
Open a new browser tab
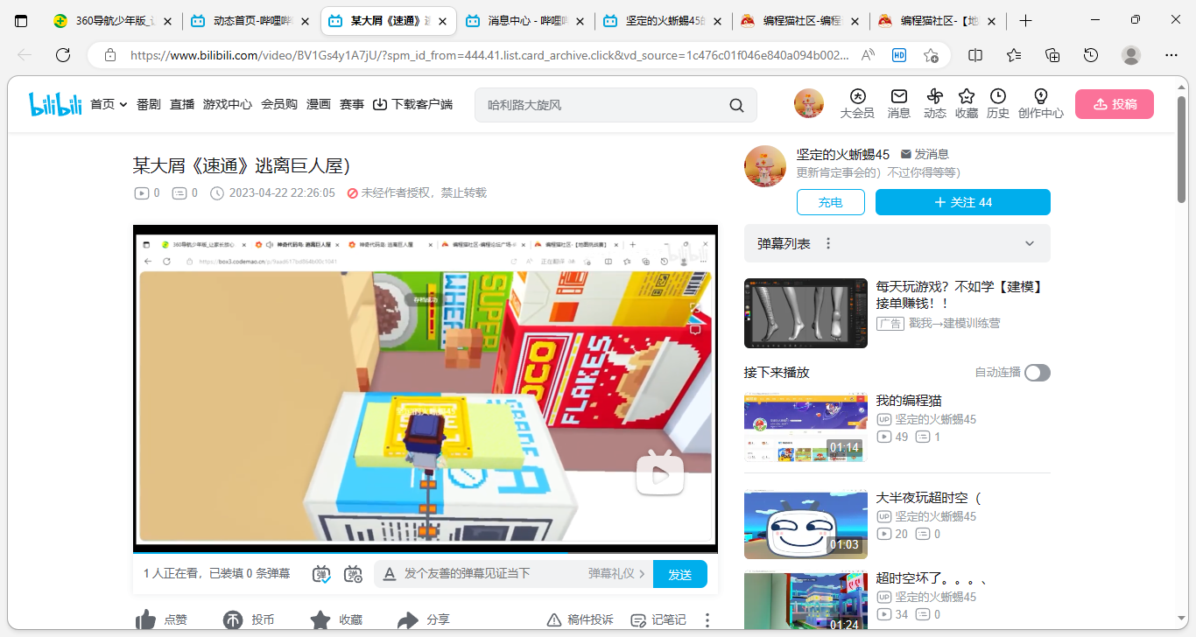1026,20
